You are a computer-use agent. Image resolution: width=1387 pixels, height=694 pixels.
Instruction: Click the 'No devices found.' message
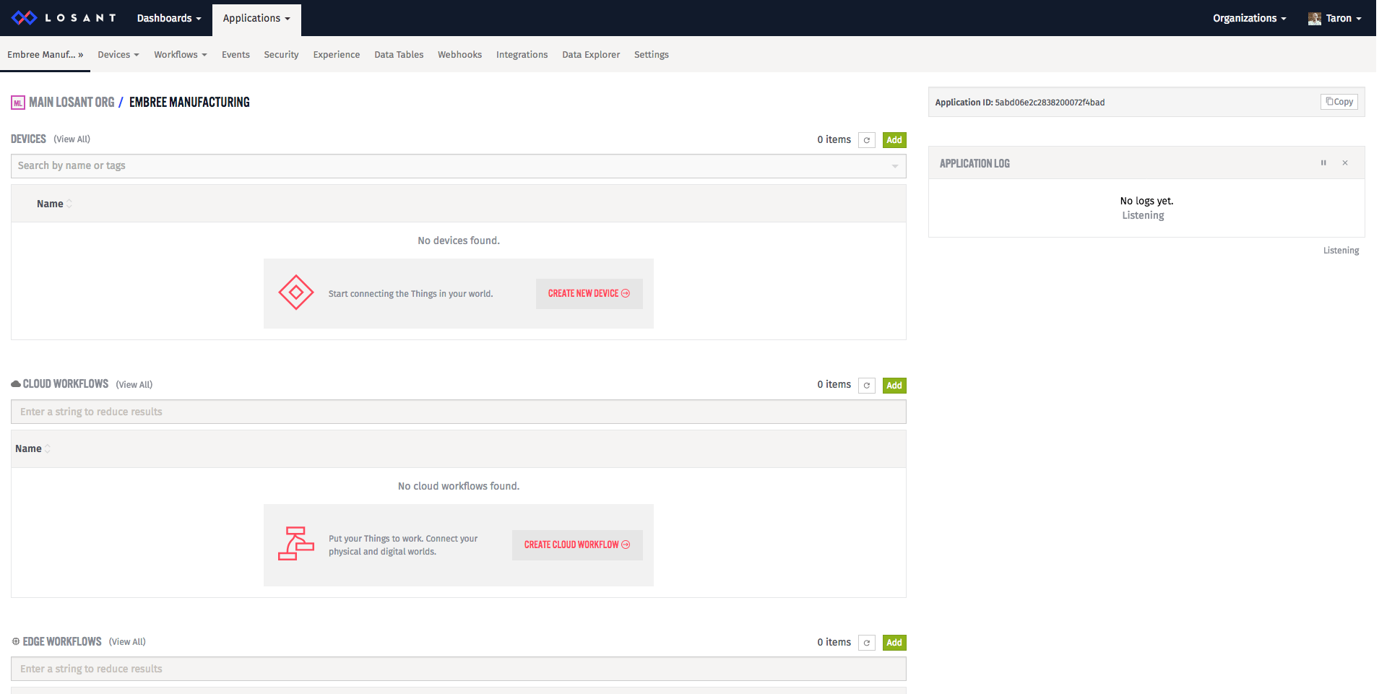pyautogui.click(x=459, y=240)
